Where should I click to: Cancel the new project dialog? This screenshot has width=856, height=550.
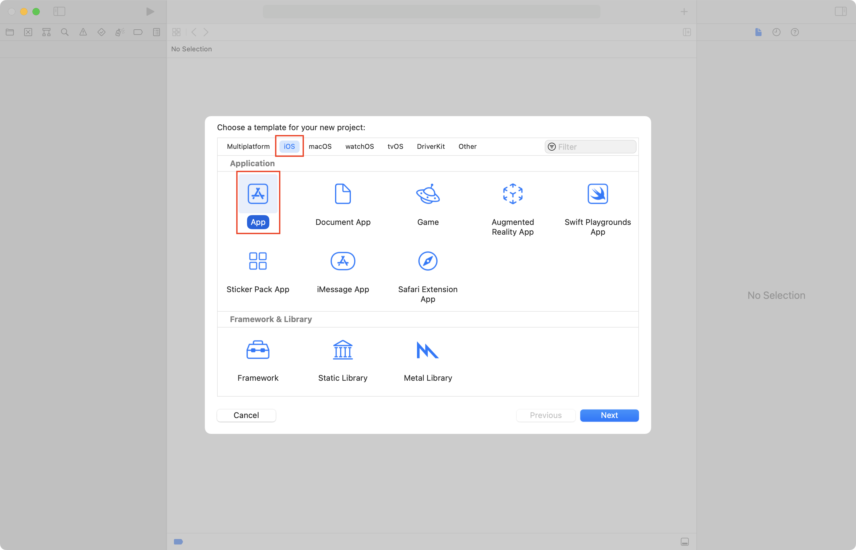click(x=246, y=415)
